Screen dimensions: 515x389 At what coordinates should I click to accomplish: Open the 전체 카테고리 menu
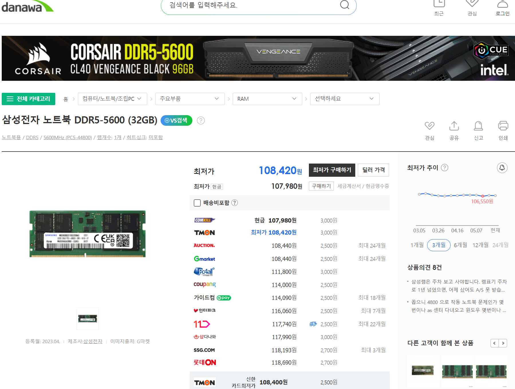(x=28, y=99)
